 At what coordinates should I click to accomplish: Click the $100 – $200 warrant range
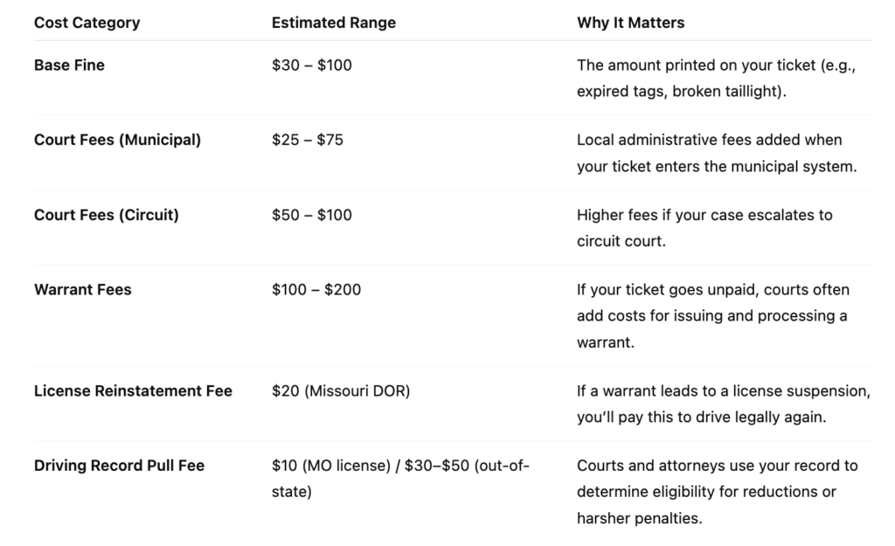(x=316, y=290)
